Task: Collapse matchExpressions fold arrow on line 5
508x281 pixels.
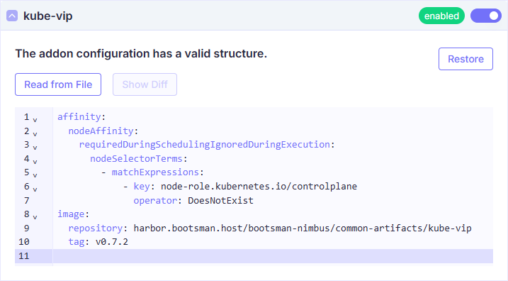Action: pos(35,175)
